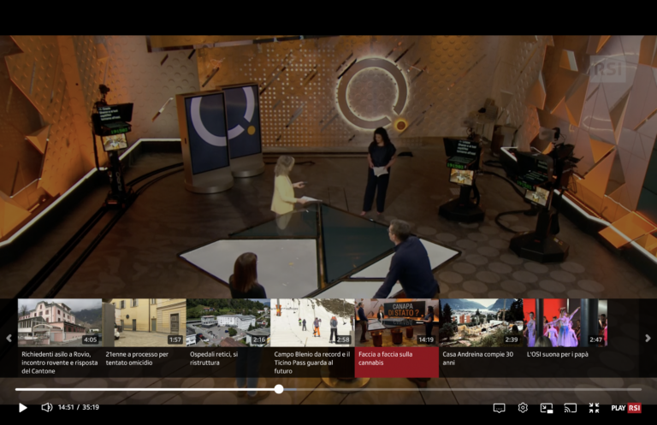Exit fullscreen mode
This screenshot has height=425, width=657.
point(594,408)
